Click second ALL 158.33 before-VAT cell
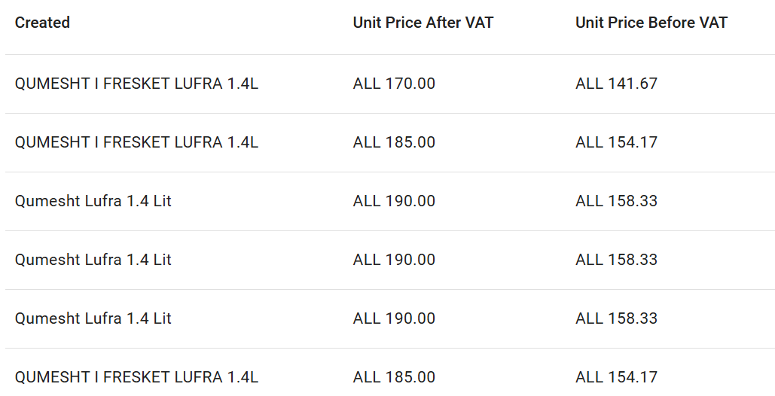 pyautogui.click(x=616, y=260)
